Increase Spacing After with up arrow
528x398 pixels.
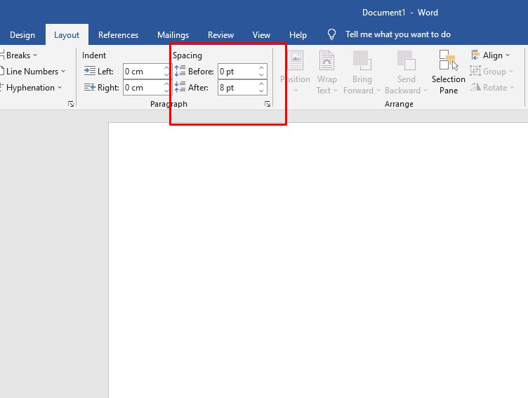261,84
